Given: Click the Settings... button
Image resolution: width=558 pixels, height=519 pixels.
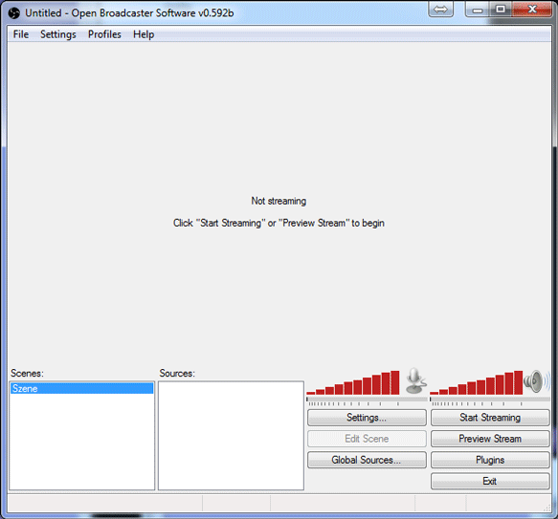Looking at the screenshot, I should coord(367,418).
